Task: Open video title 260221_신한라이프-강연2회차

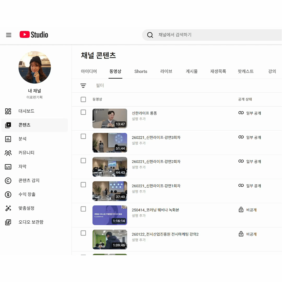Action: (x=156, y=162)
